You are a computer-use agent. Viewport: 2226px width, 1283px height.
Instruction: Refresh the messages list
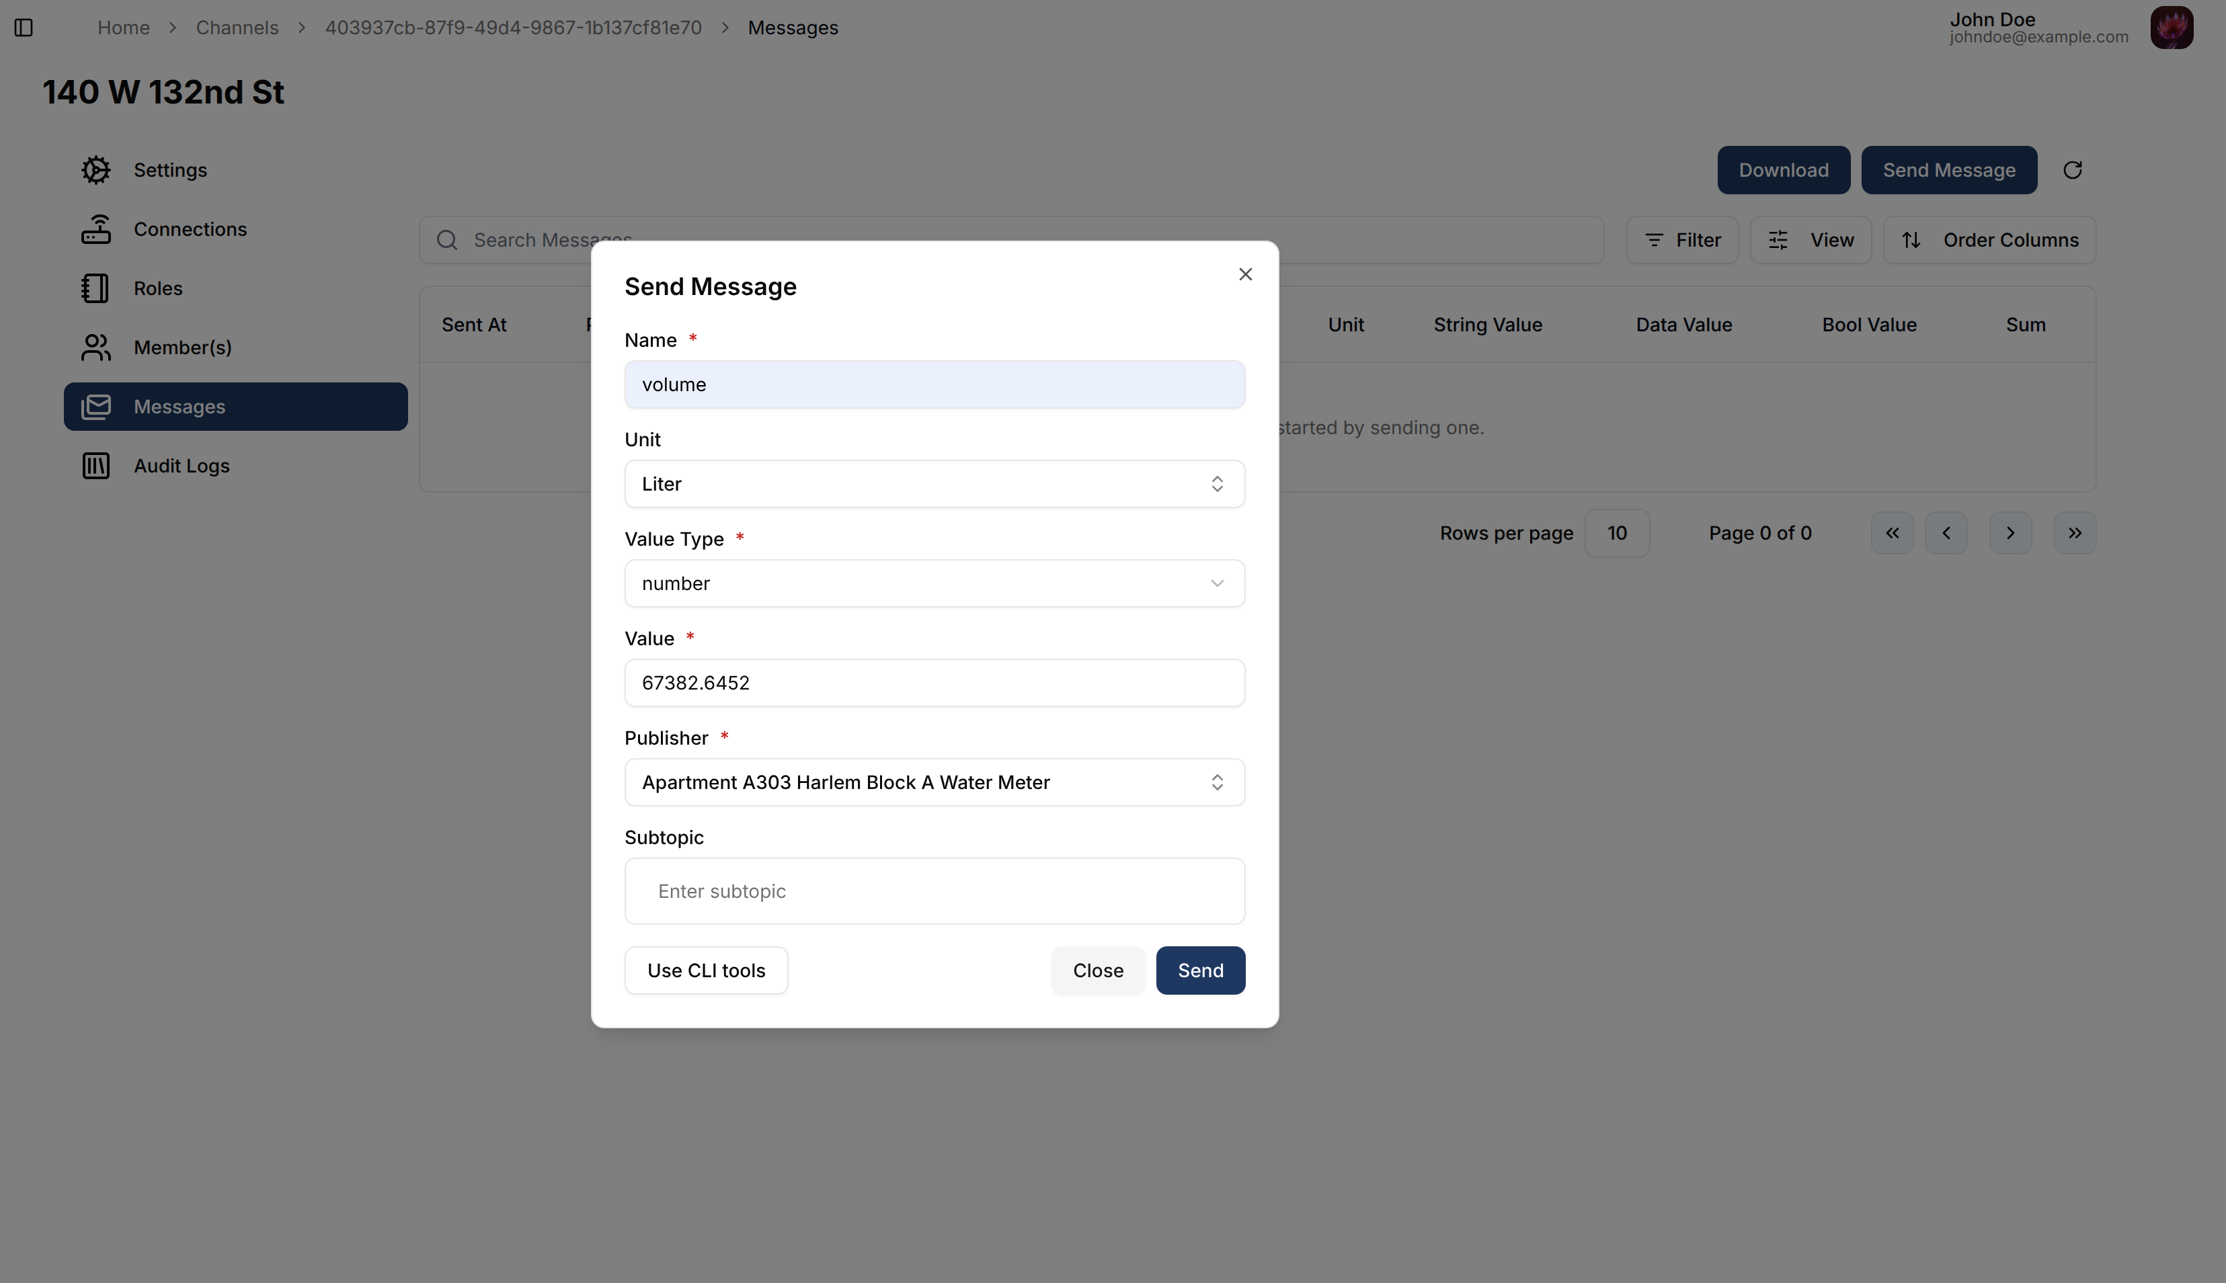tap(2073, 170)
